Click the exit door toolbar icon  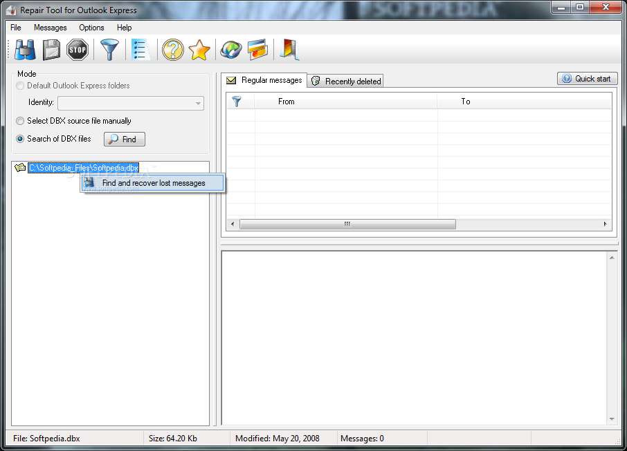coord(289,50)
